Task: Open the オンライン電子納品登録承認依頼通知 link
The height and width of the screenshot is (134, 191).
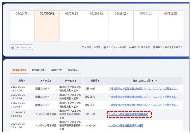Action: tap(128, 114)
